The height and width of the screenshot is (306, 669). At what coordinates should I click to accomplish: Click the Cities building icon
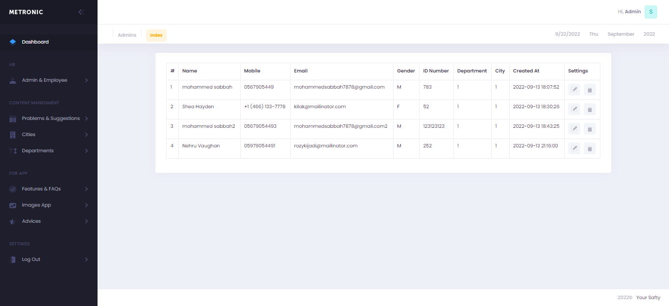tap(13, 135)
